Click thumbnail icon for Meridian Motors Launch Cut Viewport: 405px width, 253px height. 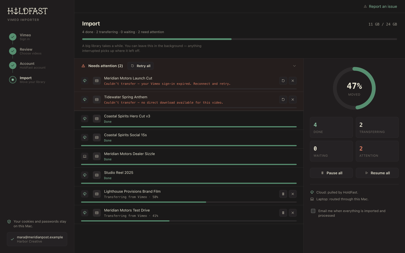click(x=97, y=81)
